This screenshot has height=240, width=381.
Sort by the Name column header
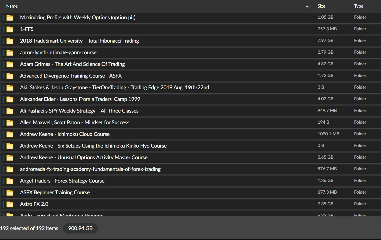[x=12, y=6]
